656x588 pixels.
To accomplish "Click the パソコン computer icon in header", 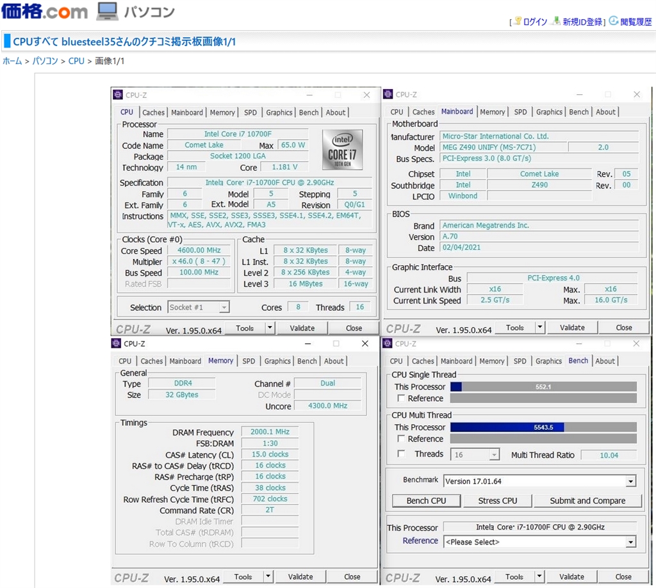I will pyautogui.click(x=107, y=12).
